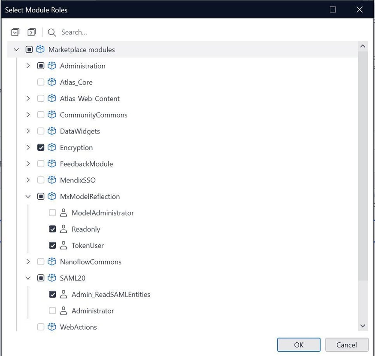The image size is (375, 356).
Task: Click the Encryption module package icon
Action: [x=52, y=147]
